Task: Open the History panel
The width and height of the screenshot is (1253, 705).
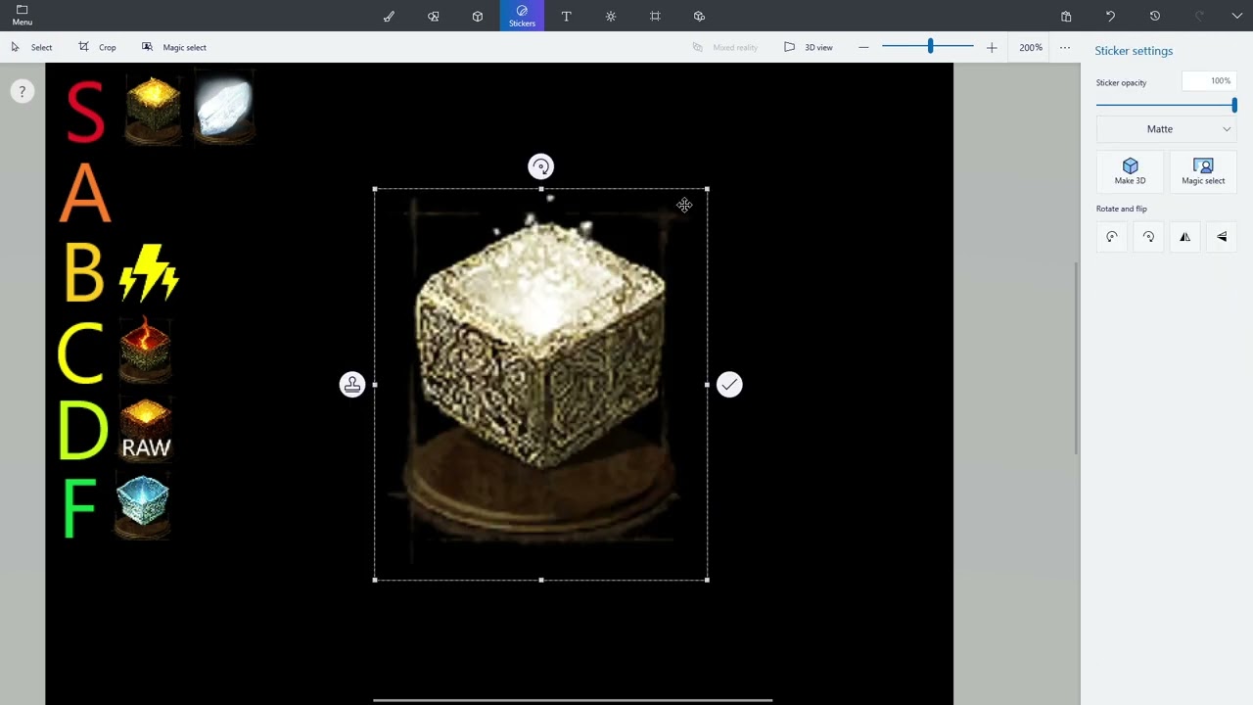Action: [x=1155, y=16]
